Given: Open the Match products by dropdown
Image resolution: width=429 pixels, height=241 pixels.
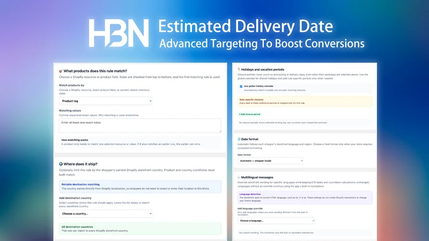Looking at the screenshot, I should [x=106, y=101].
